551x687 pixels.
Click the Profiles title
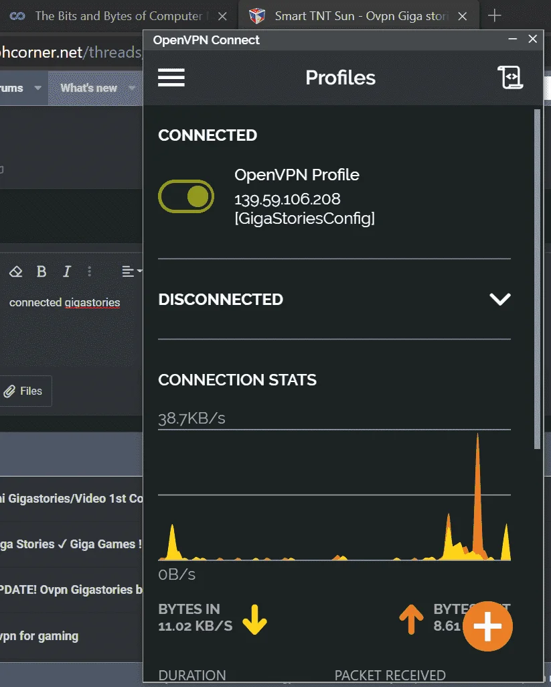[341, 78]
